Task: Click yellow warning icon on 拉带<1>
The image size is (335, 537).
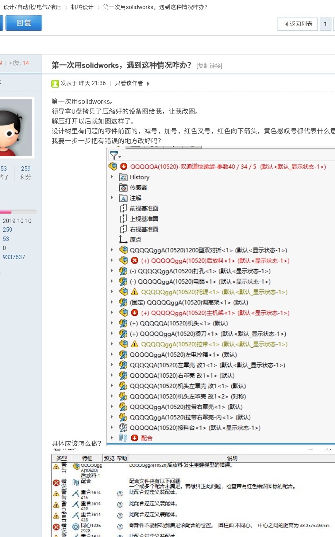Action: coord(135,344)
